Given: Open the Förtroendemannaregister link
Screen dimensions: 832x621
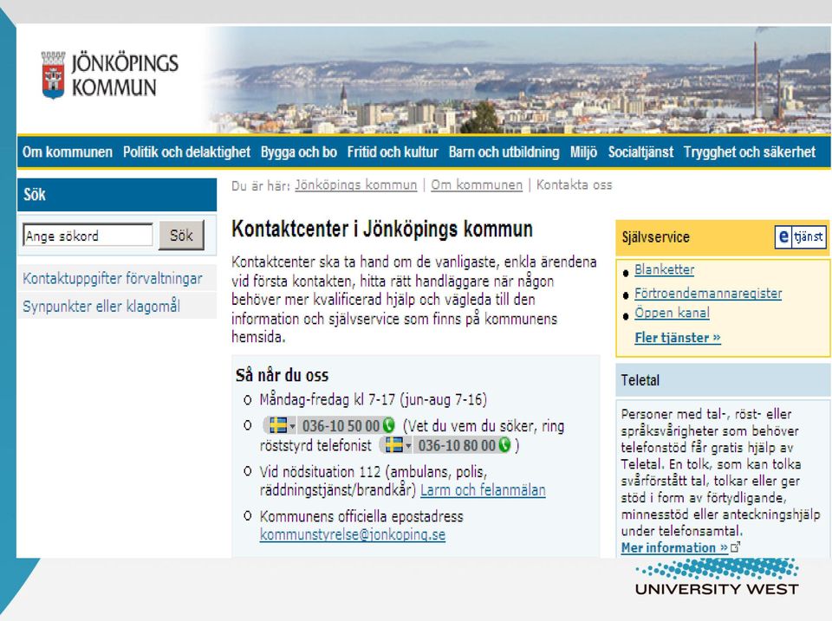Looking at the screenshot, I should point(708,294).
